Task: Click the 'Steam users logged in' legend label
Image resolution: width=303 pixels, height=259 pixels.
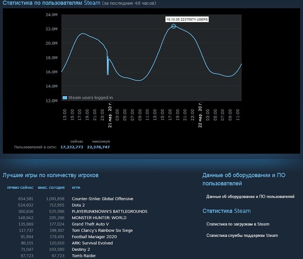Action: pyautogui.click(x=90, y=98)
